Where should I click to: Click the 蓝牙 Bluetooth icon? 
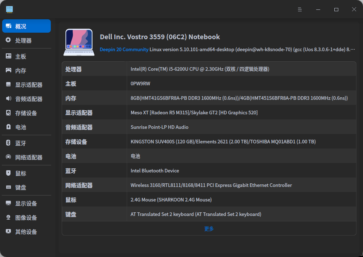[8, 143]
